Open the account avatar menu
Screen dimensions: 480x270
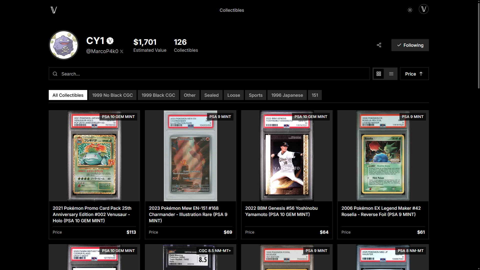[423, 9]
